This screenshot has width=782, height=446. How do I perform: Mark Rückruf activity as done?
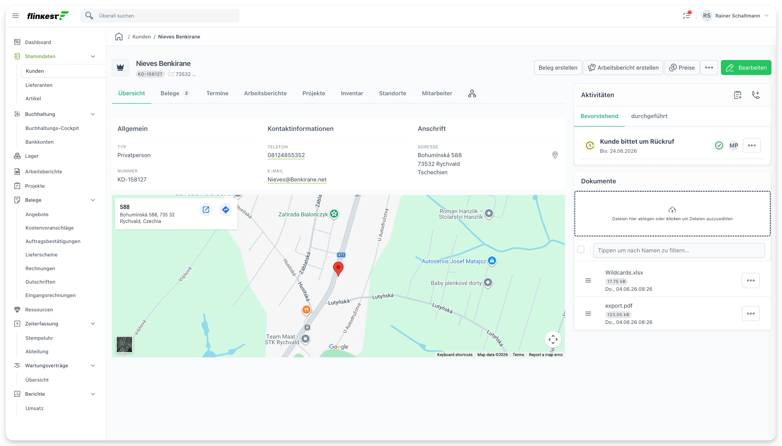(x=719, y=146)
